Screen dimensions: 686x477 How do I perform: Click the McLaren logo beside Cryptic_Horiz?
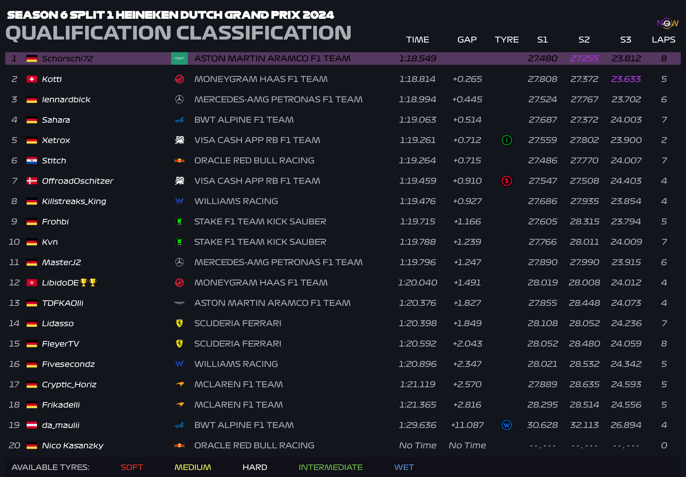[x=179, y=384]
